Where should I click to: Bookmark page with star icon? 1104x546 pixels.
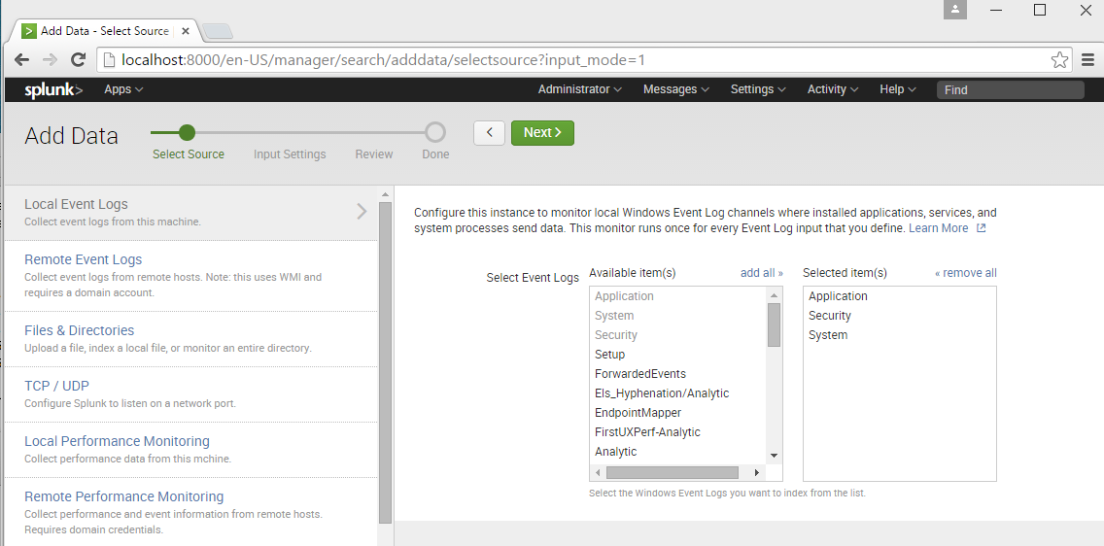(1059, 60)
